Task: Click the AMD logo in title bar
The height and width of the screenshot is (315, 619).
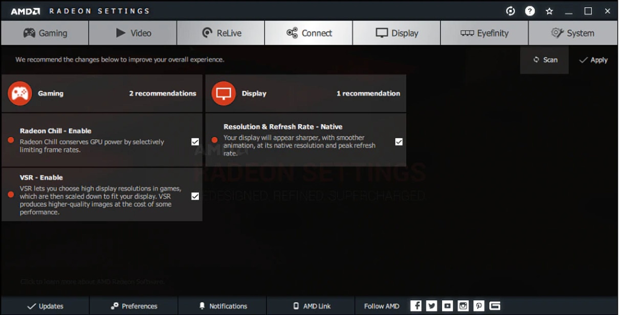Action: pyautogui.click(x=26, y=11)
